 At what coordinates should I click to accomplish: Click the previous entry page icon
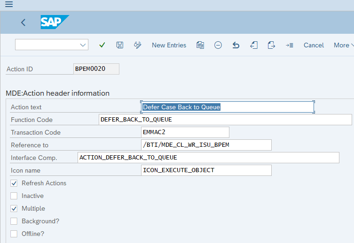point(254,45)
